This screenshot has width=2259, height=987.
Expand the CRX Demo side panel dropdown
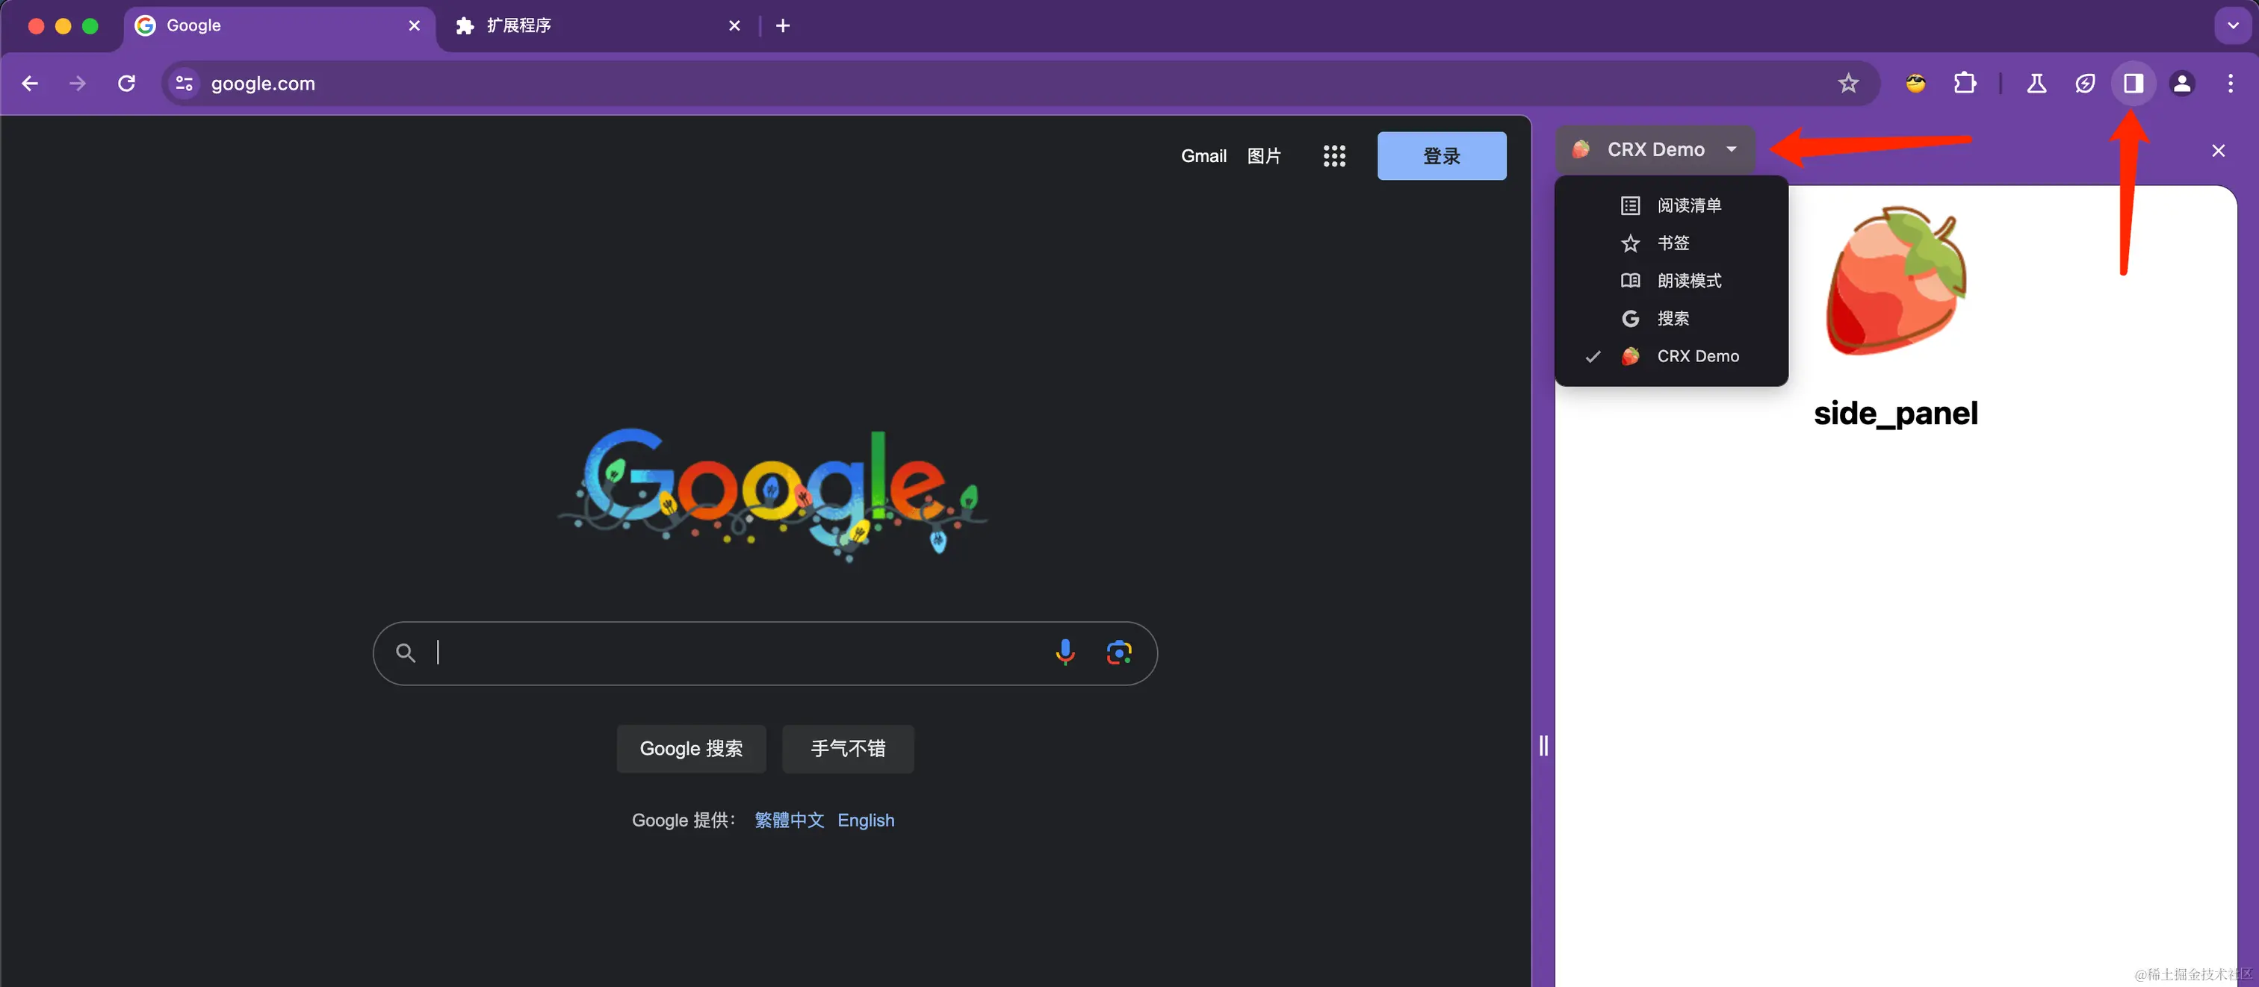pyautogui.click(x=1655, y=150)
